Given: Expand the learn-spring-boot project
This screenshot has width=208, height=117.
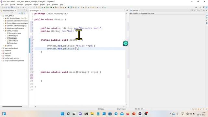Looking at the screenshot, I should point(1,48).
